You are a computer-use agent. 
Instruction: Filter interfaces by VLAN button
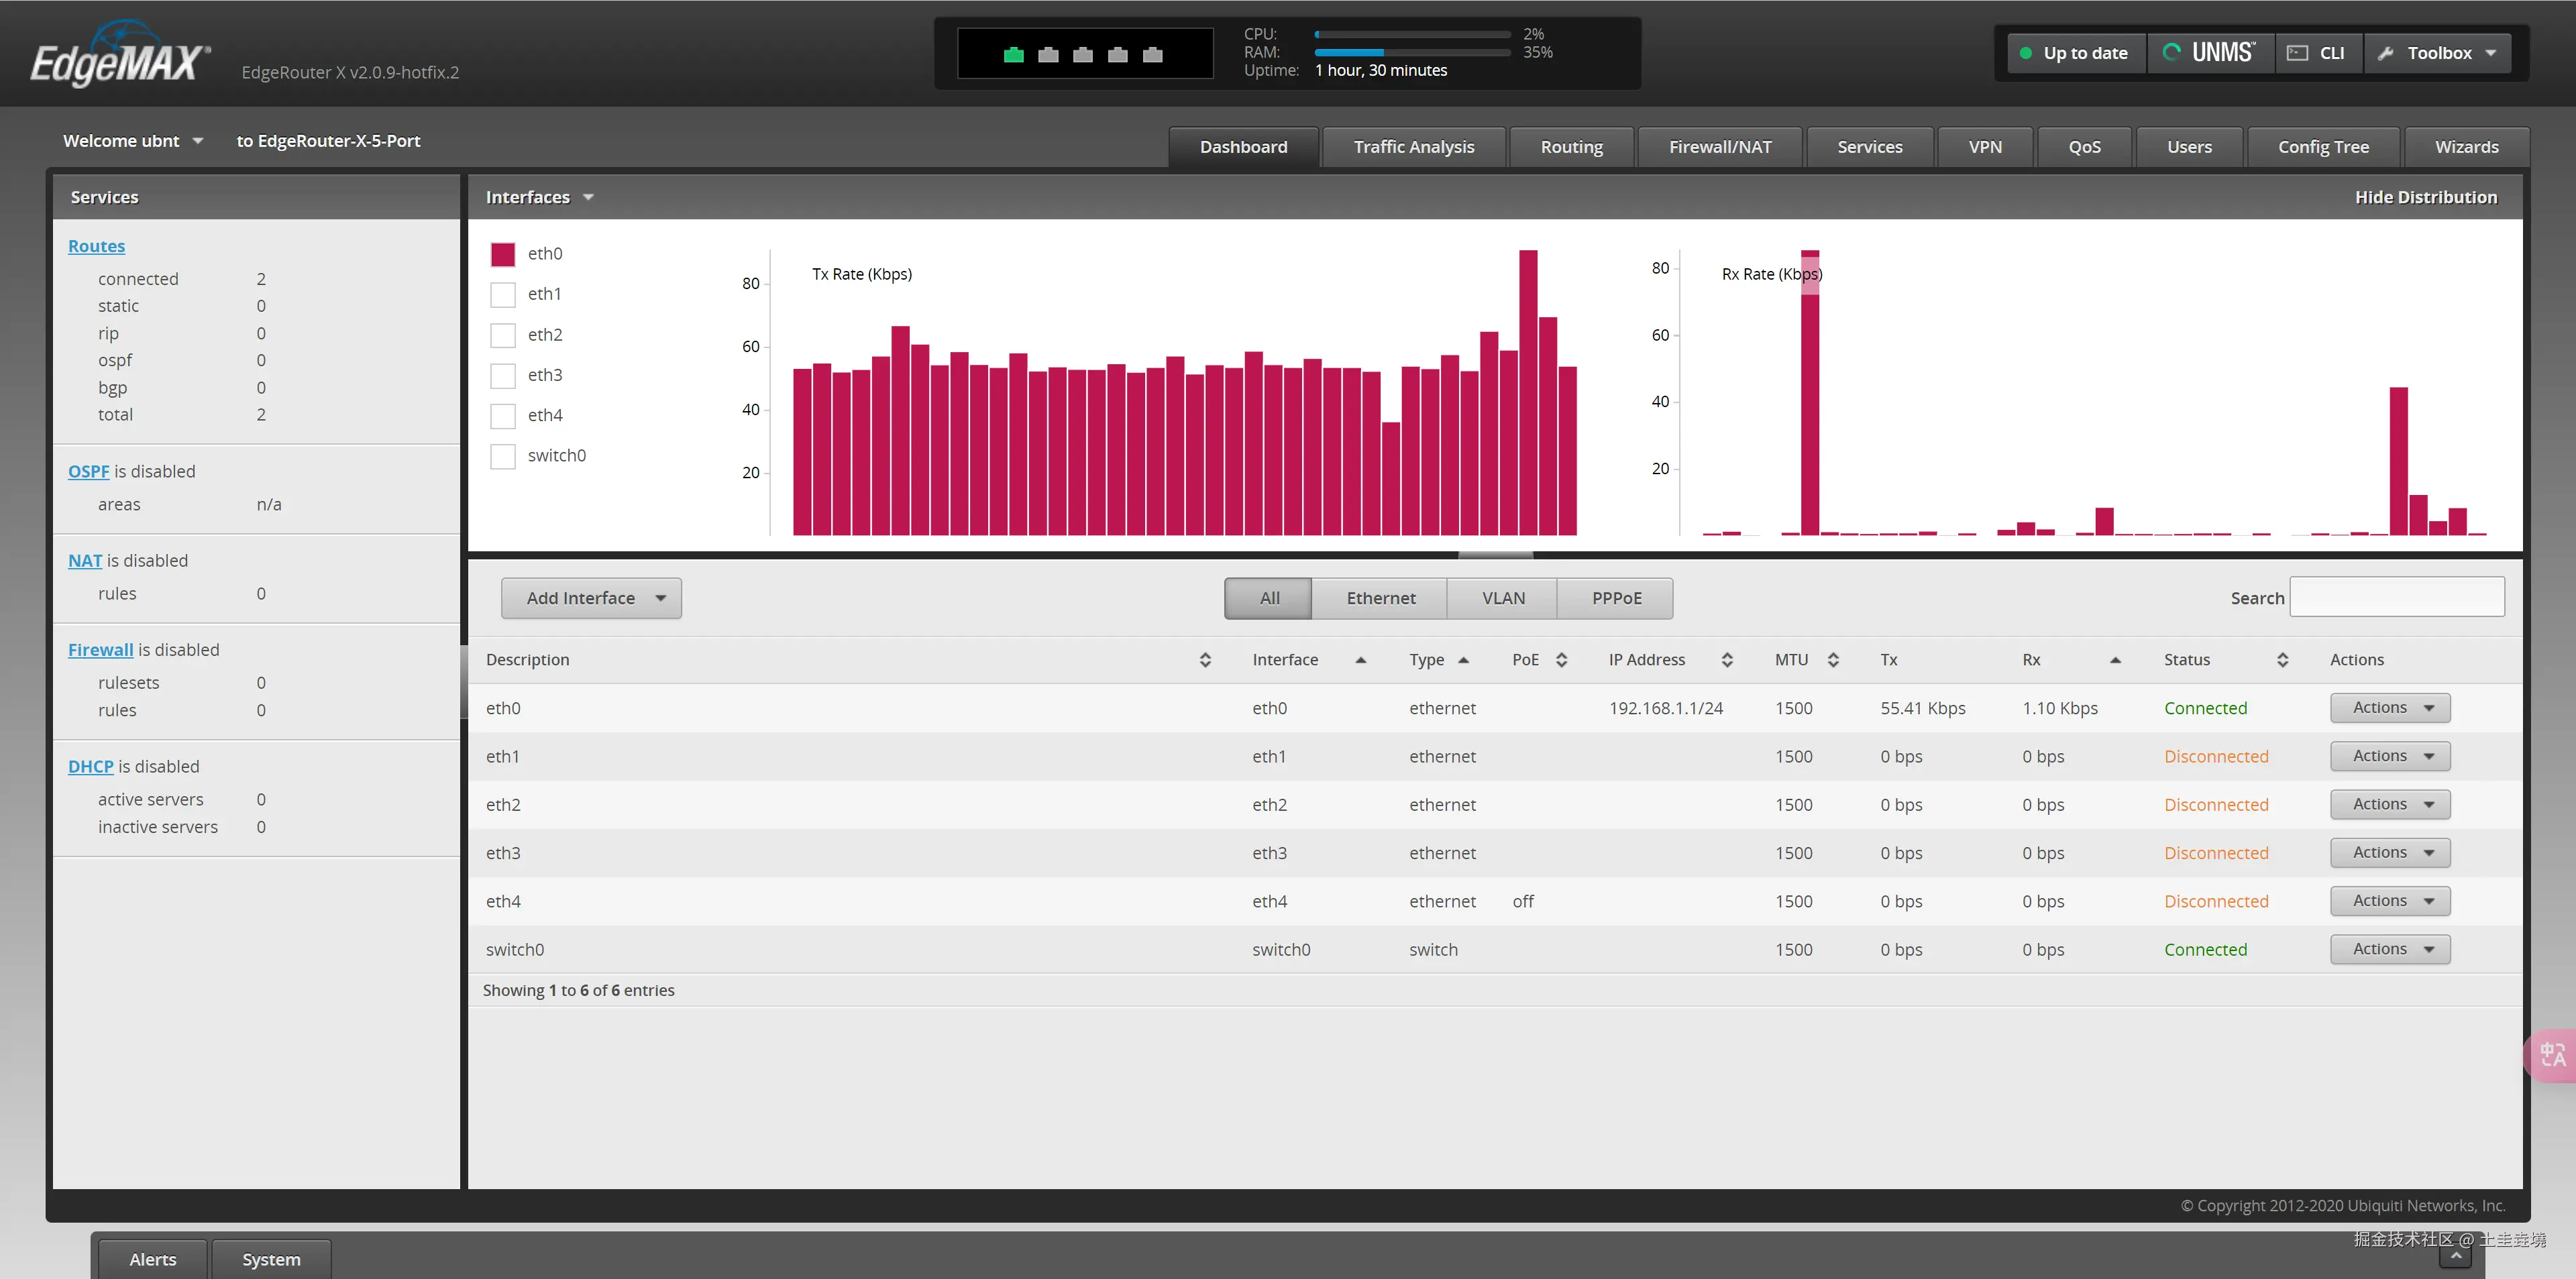pyautogui.click(x=1502, y=598)
